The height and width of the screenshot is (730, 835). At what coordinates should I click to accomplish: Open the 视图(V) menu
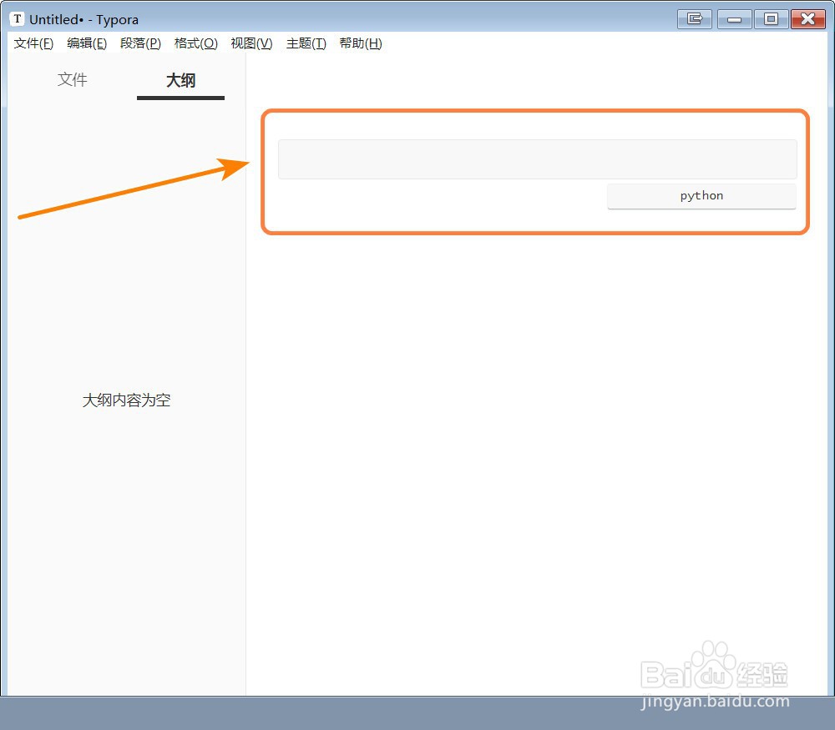[x=251, y=43]
